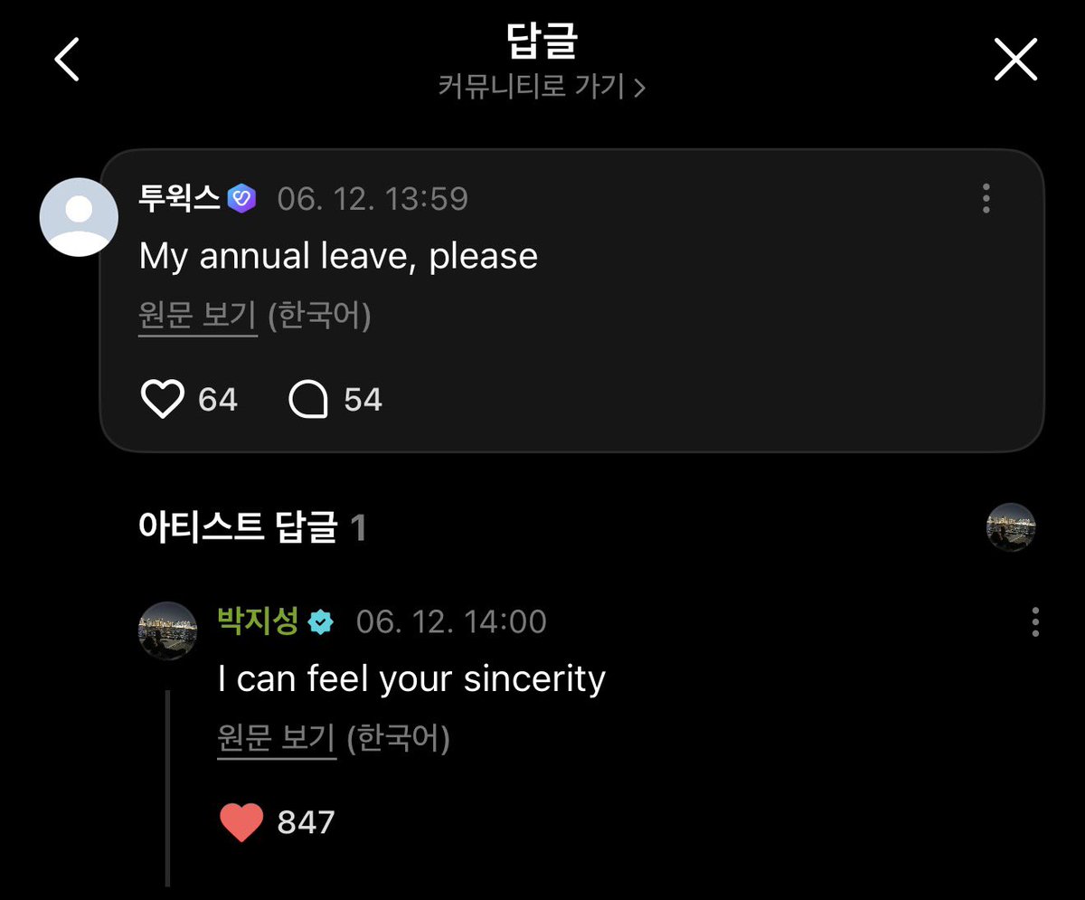This screenshot has width=1085, height=900.
Task: View original Korean text of 투윅스 post
Action: point(198,317)
